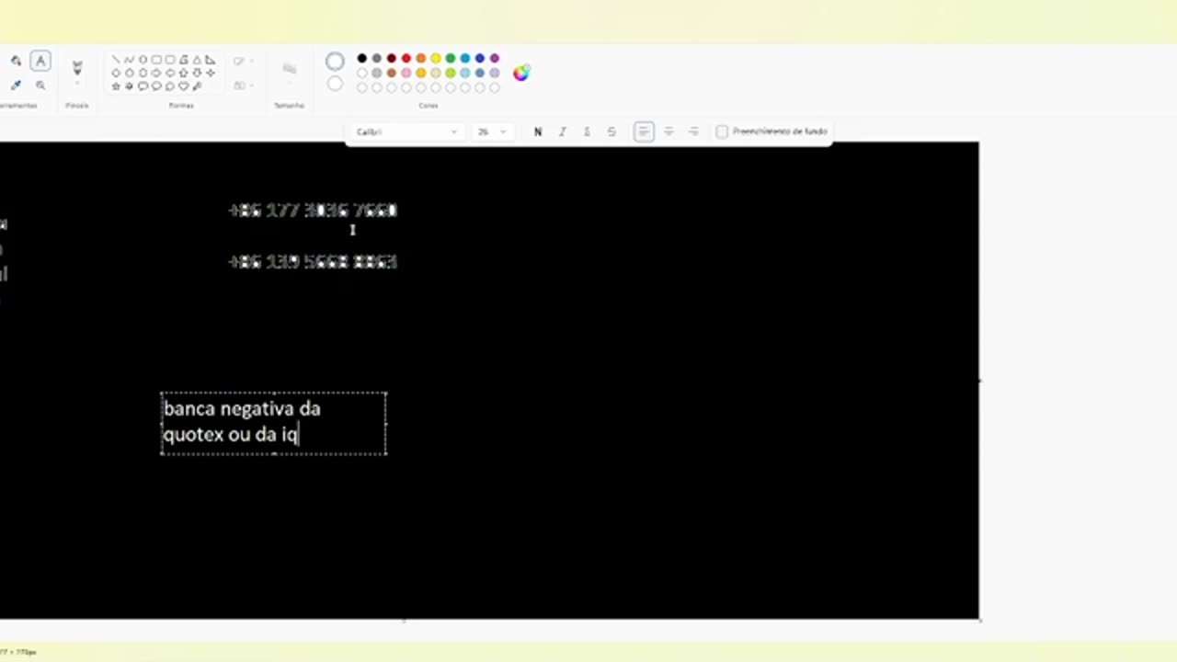Pick the yellow color swatch

pyautogui.click(x=435, y=58)
